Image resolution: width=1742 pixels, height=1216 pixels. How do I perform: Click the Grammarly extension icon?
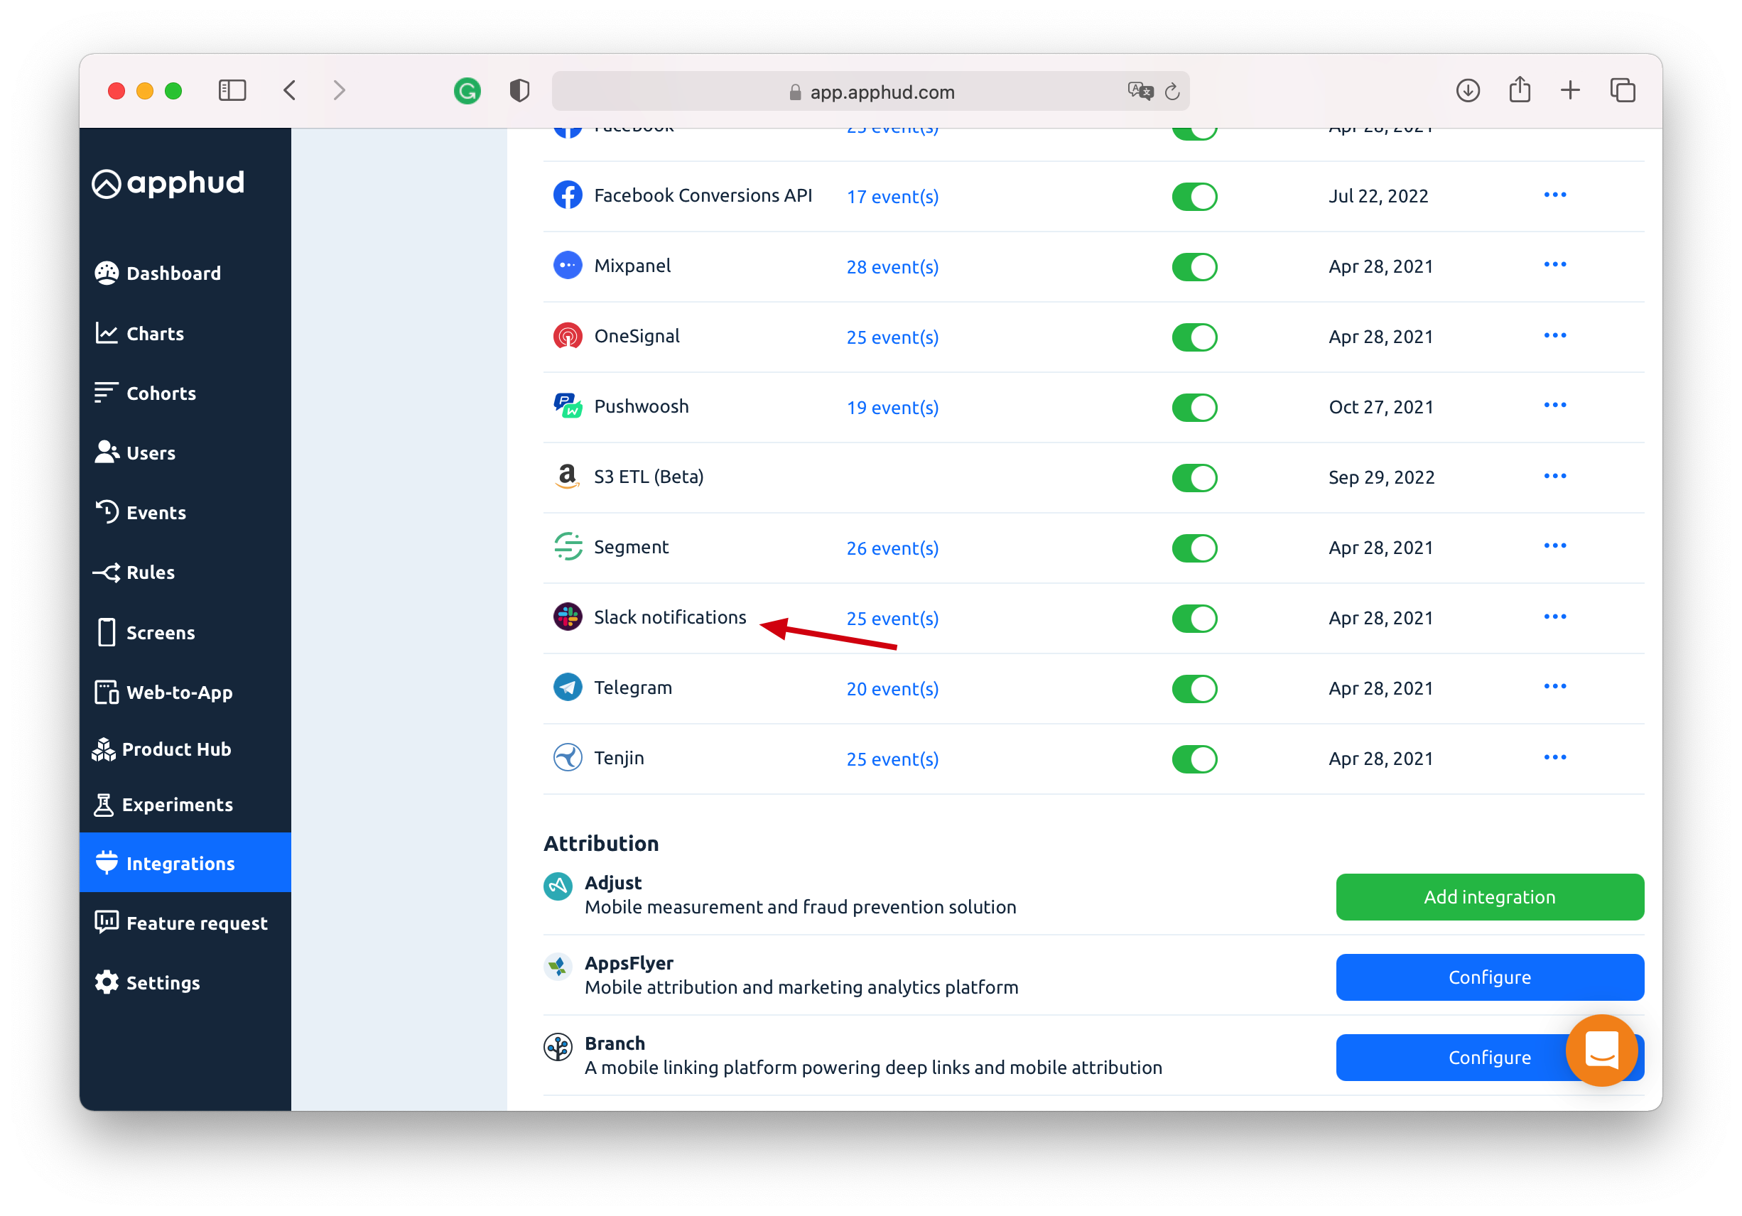pyautogui.click(x=467, y=92)
